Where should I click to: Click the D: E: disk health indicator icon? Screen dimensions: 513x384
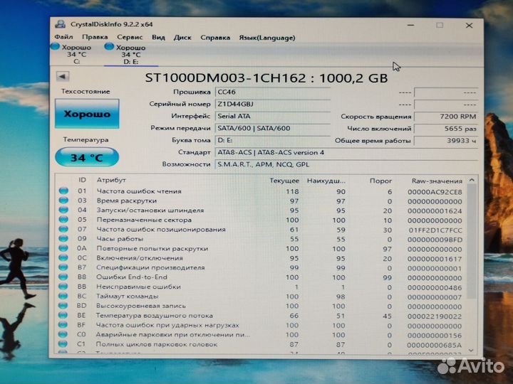tap(109, 47)
